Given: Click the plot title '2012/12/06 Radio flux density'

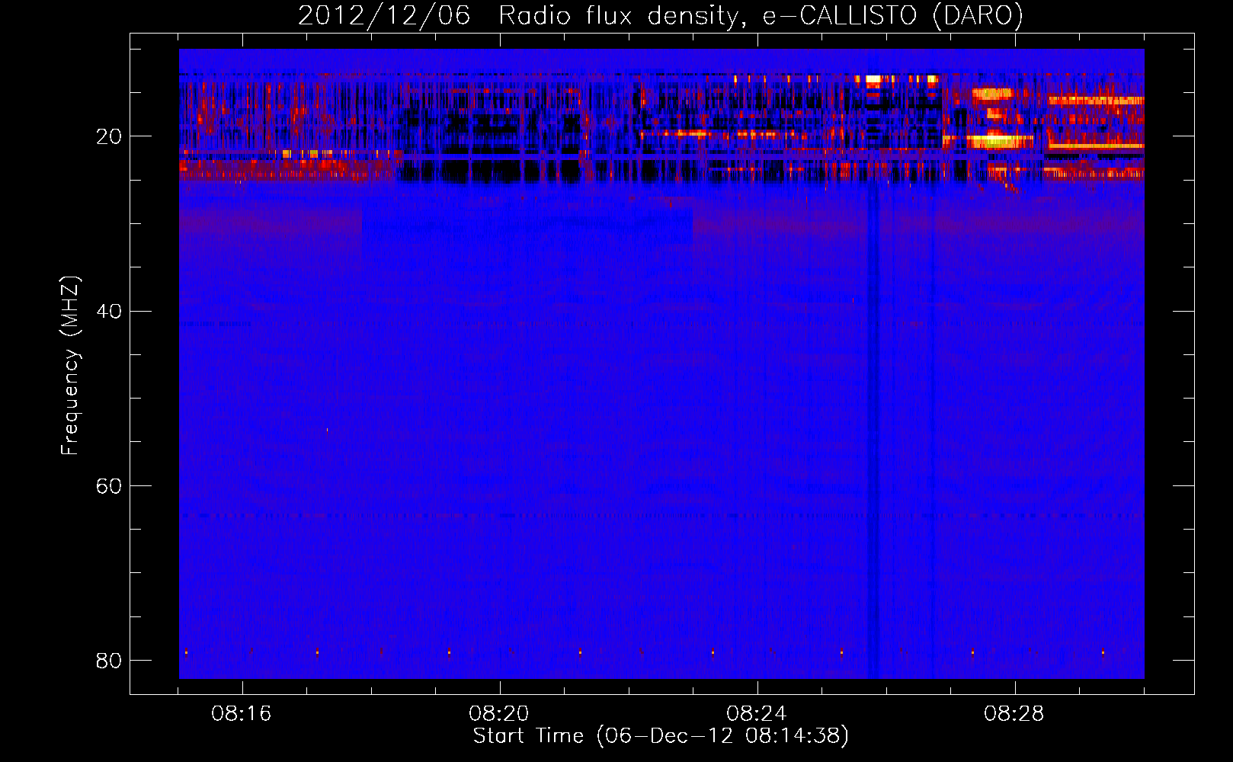Looking at the screenshot, I should pos(661,15).
